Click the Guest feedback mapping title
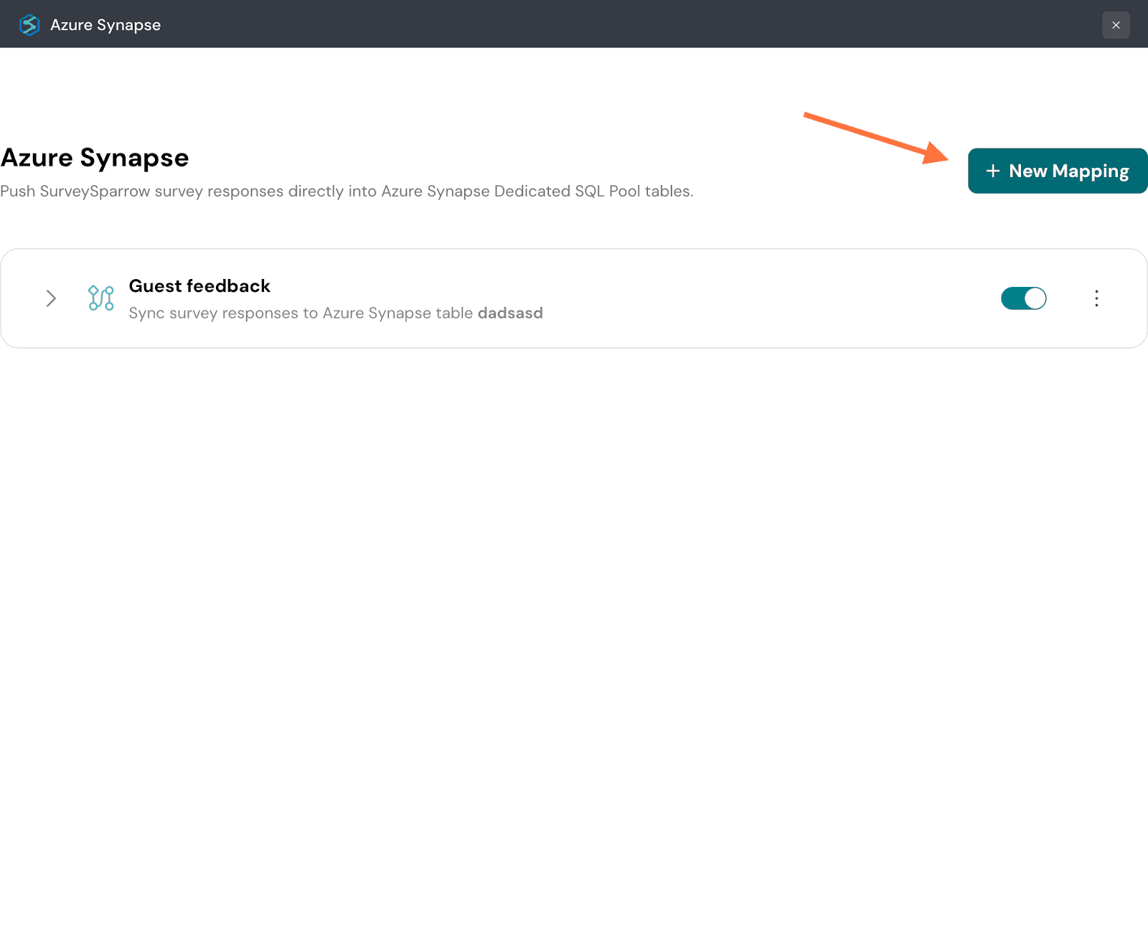 point(199,286)
